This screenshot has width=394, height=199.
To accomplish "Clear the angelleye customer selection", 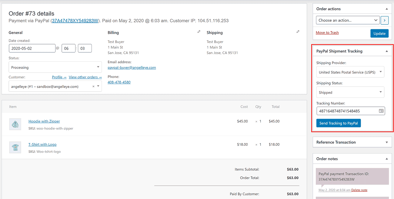I will [x=93, y=86].
